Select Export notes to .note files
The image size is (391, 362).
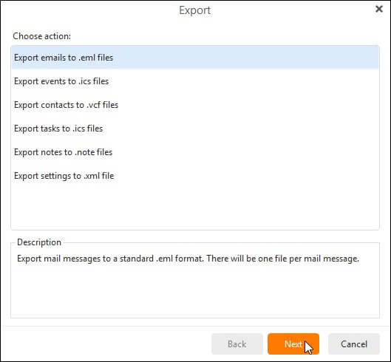195,152
